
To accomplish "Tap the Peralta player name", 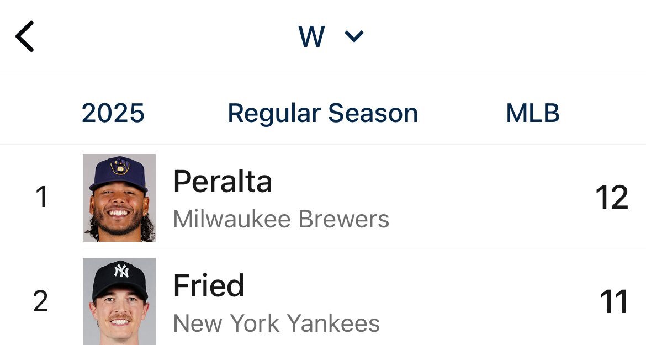I will (x=223, y=181).
